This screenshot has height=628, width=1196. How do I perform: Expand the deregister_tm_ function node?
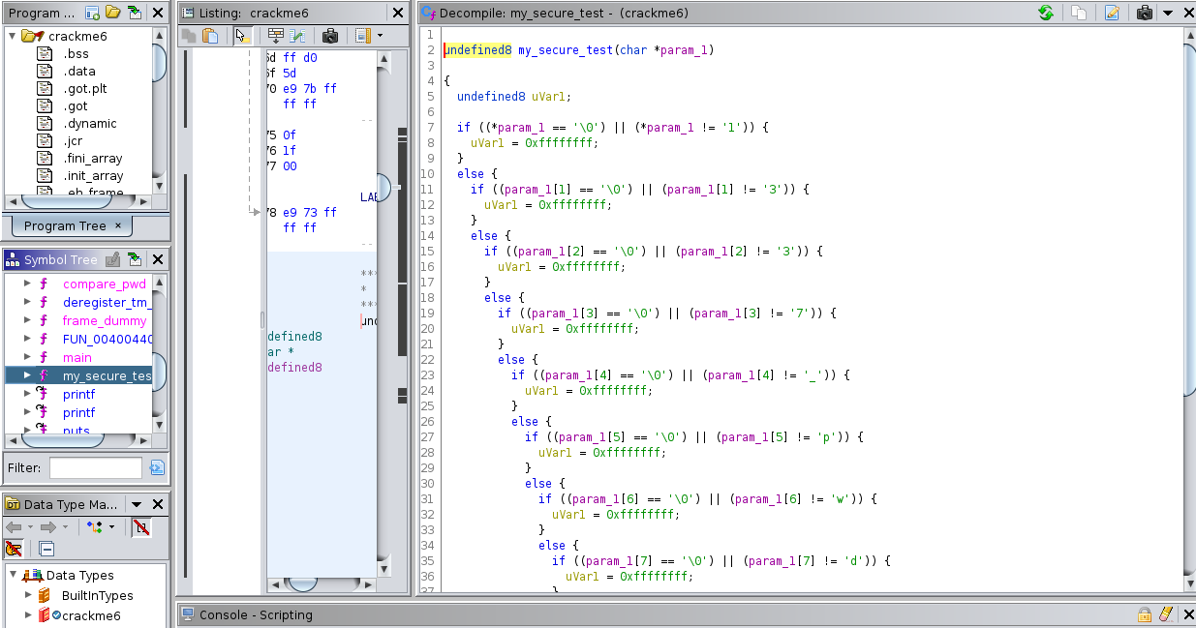coord(27,302)
